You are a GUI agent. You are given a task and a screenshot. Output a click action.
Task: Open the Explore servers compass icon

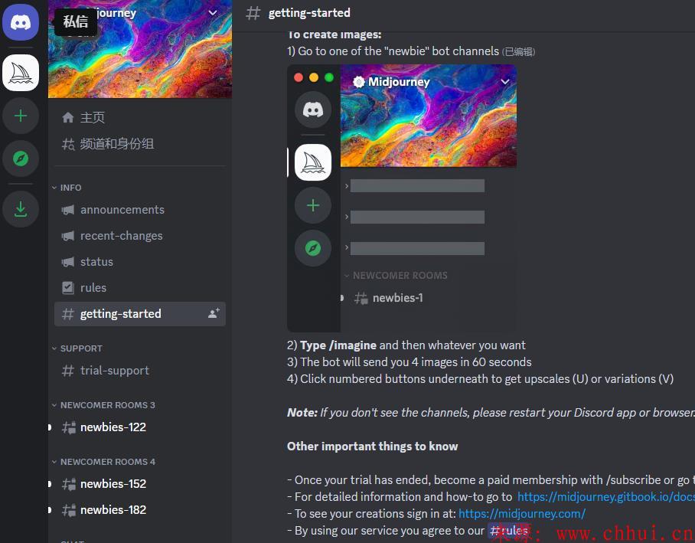tap(21, 159)
